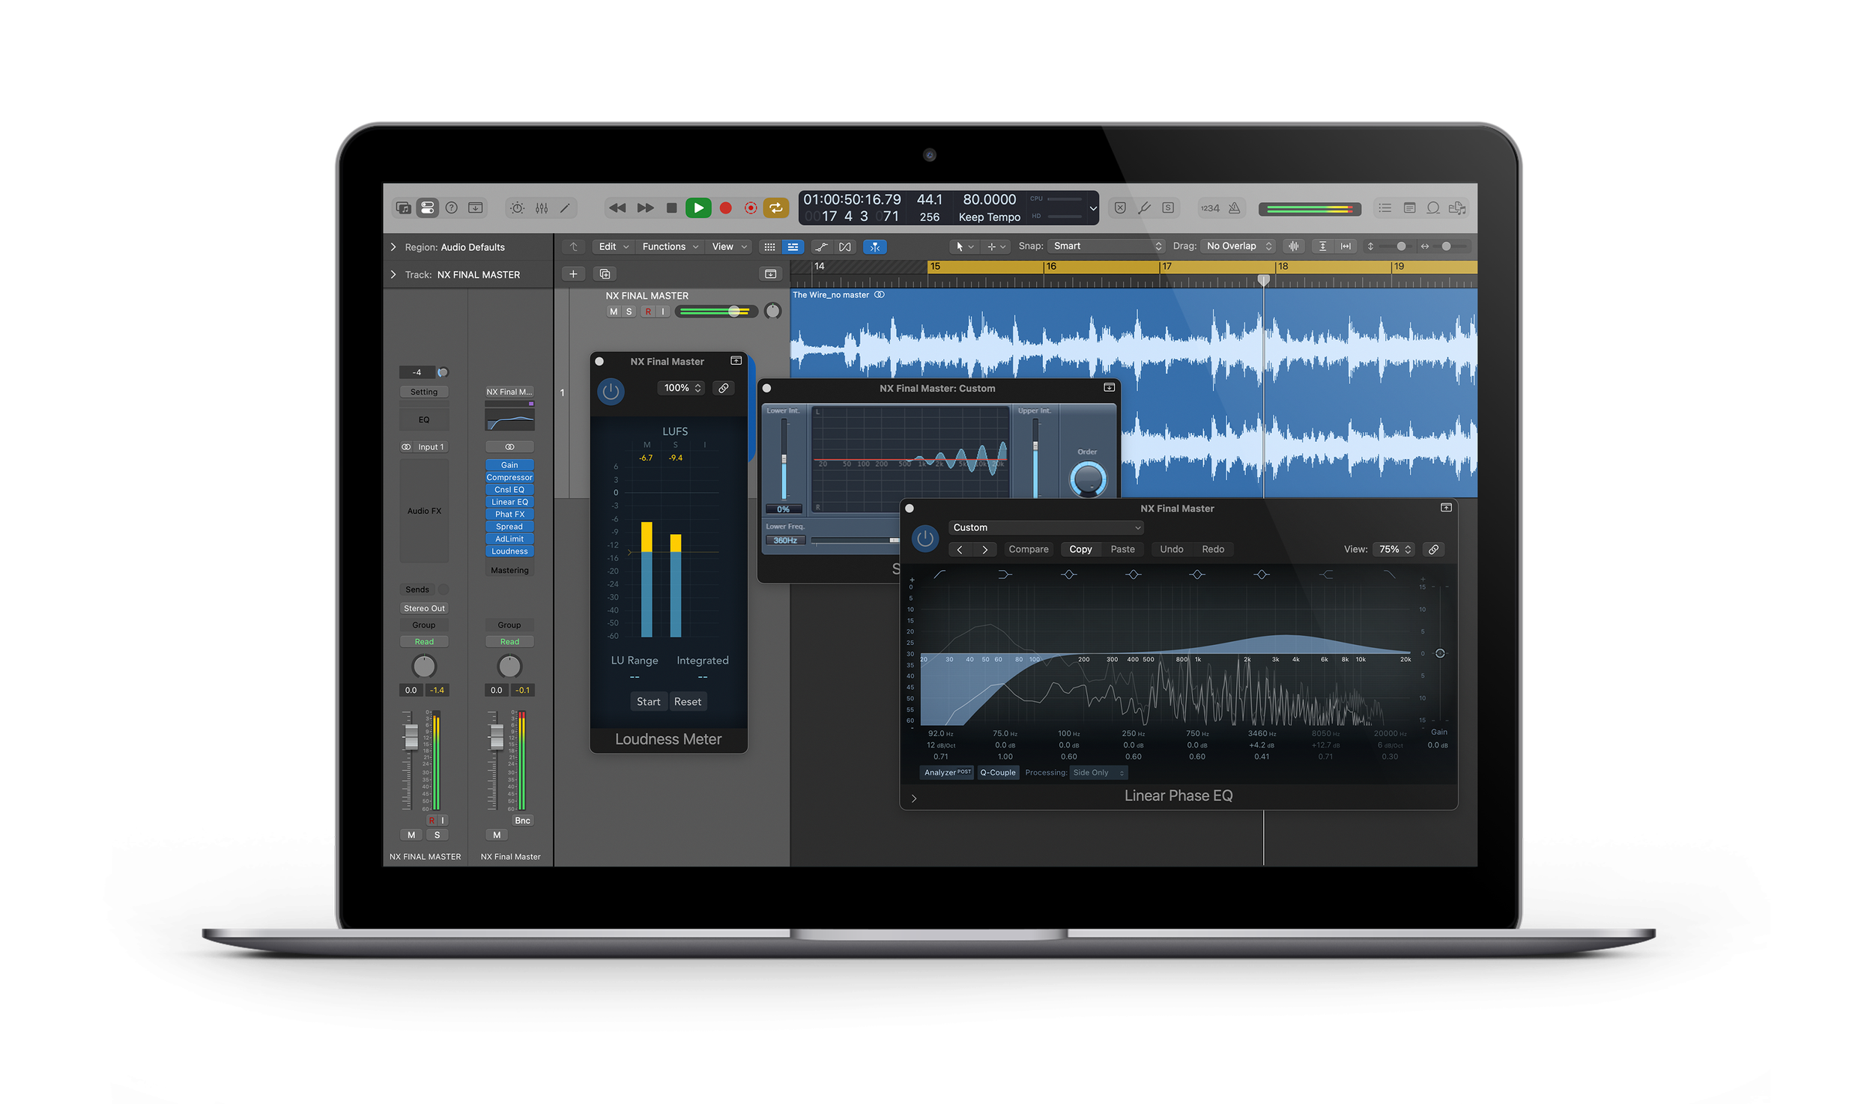Open the Tuner fork icon
The width and height of the screenshot is (1873, 1104).
point(1144,207)
